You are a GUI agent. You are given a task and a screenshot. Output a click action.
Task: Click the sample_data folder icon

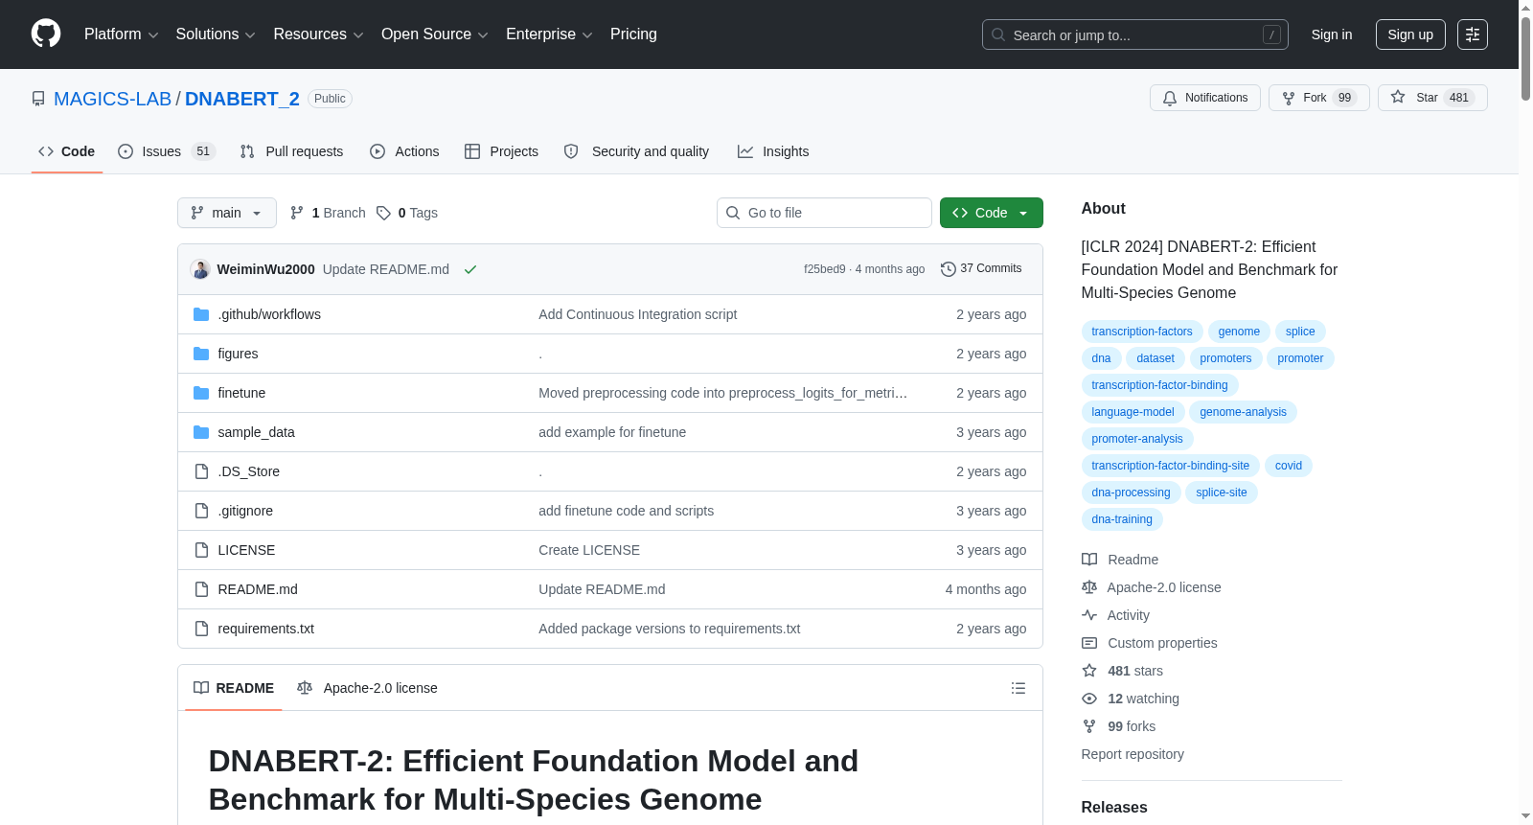tap(201, 432)
